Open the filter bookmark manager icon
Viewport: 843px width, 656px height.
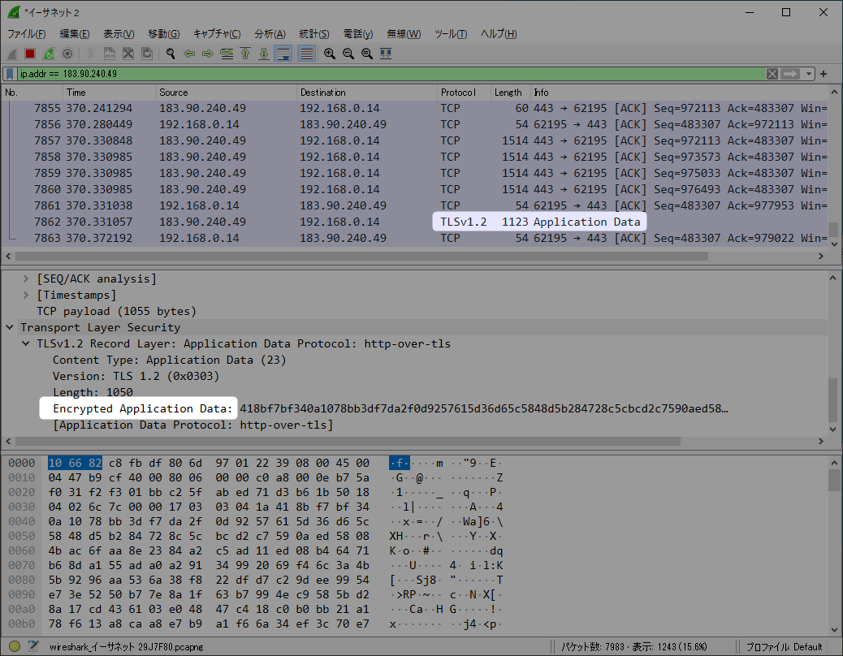pos(10,74)
